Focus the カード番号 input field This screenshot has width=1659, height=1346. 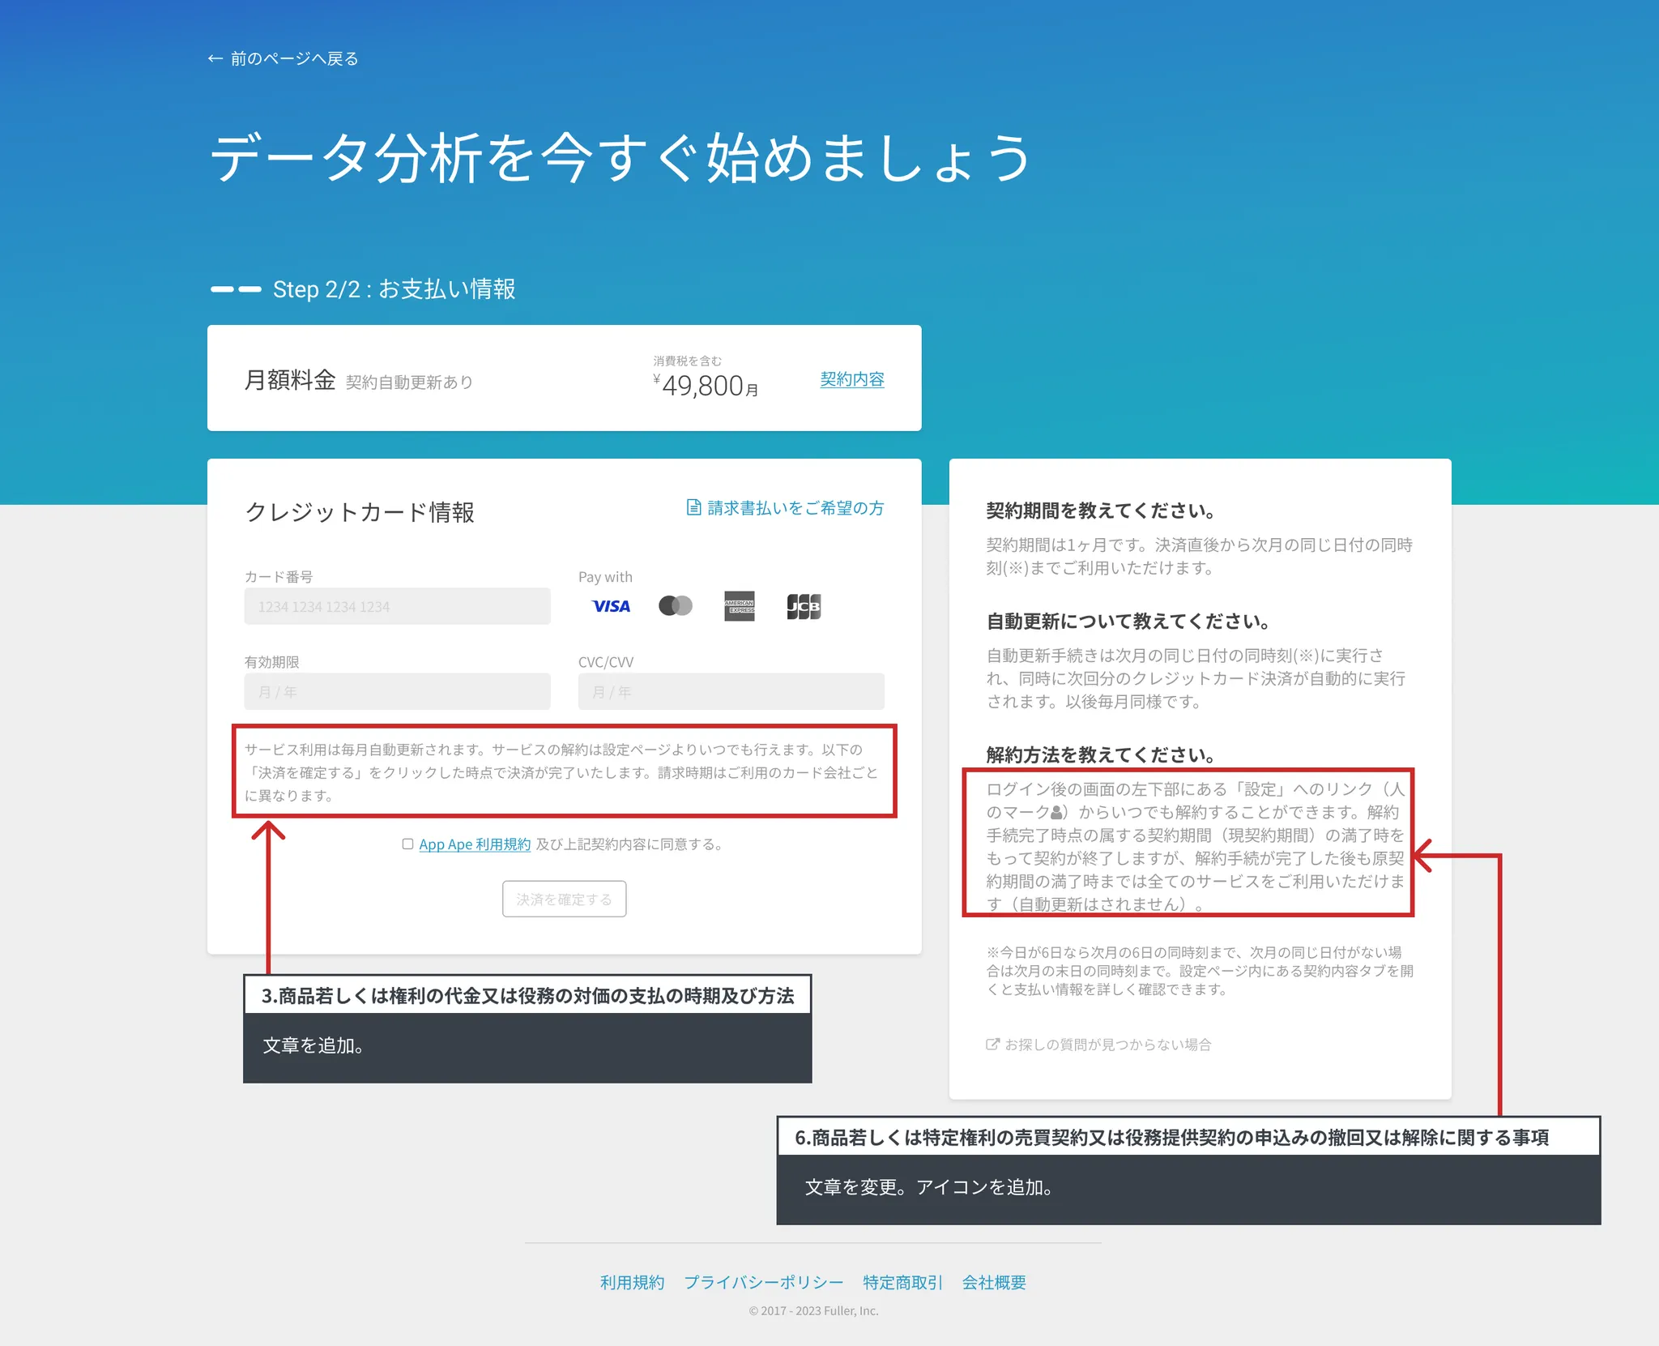coord(397,606)
